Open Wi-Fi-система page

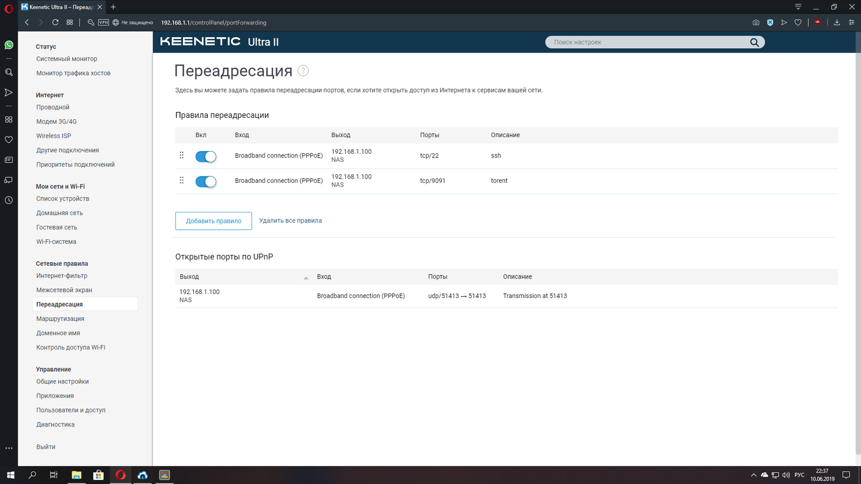(56, 241)
